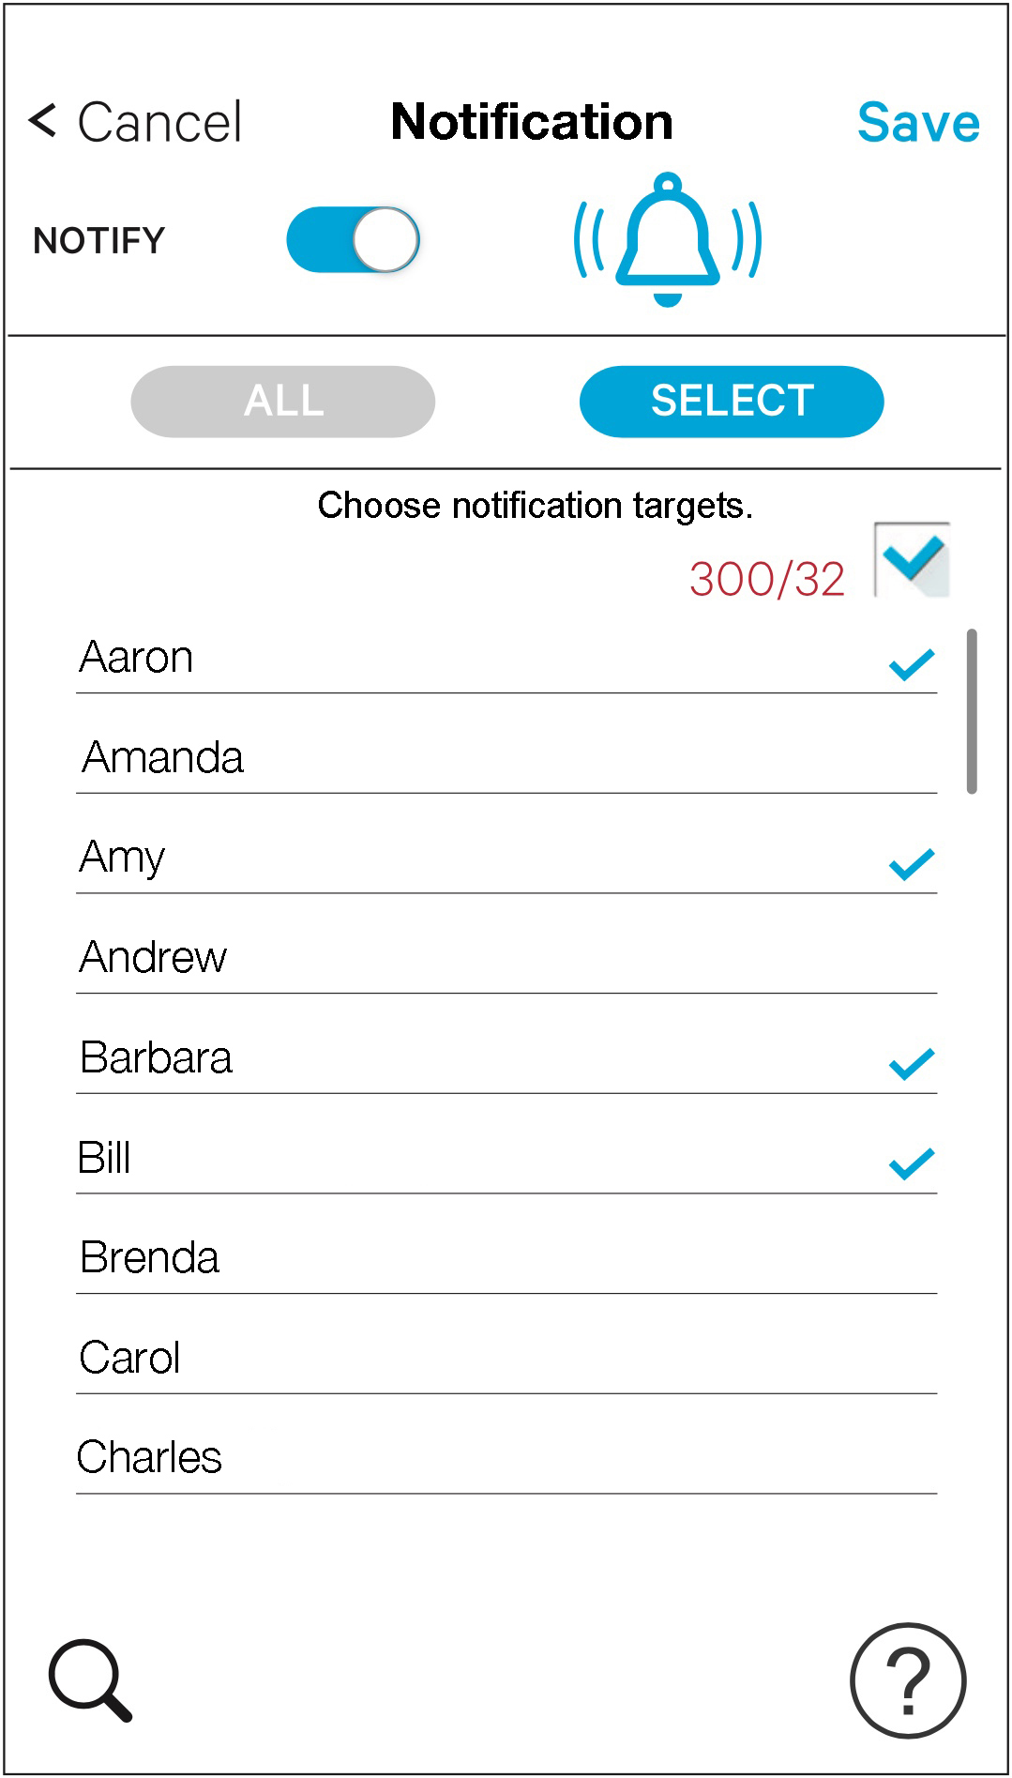Switch to the ALL tab
Viewport: 1012px width, 1778px height.
pyautogui.click(x=282, y=402)
